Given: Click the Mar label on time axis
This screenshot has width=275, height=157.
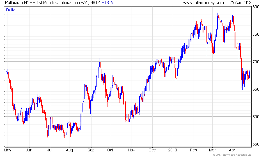Looking at the screenshot, I should (x=212, y=150).
